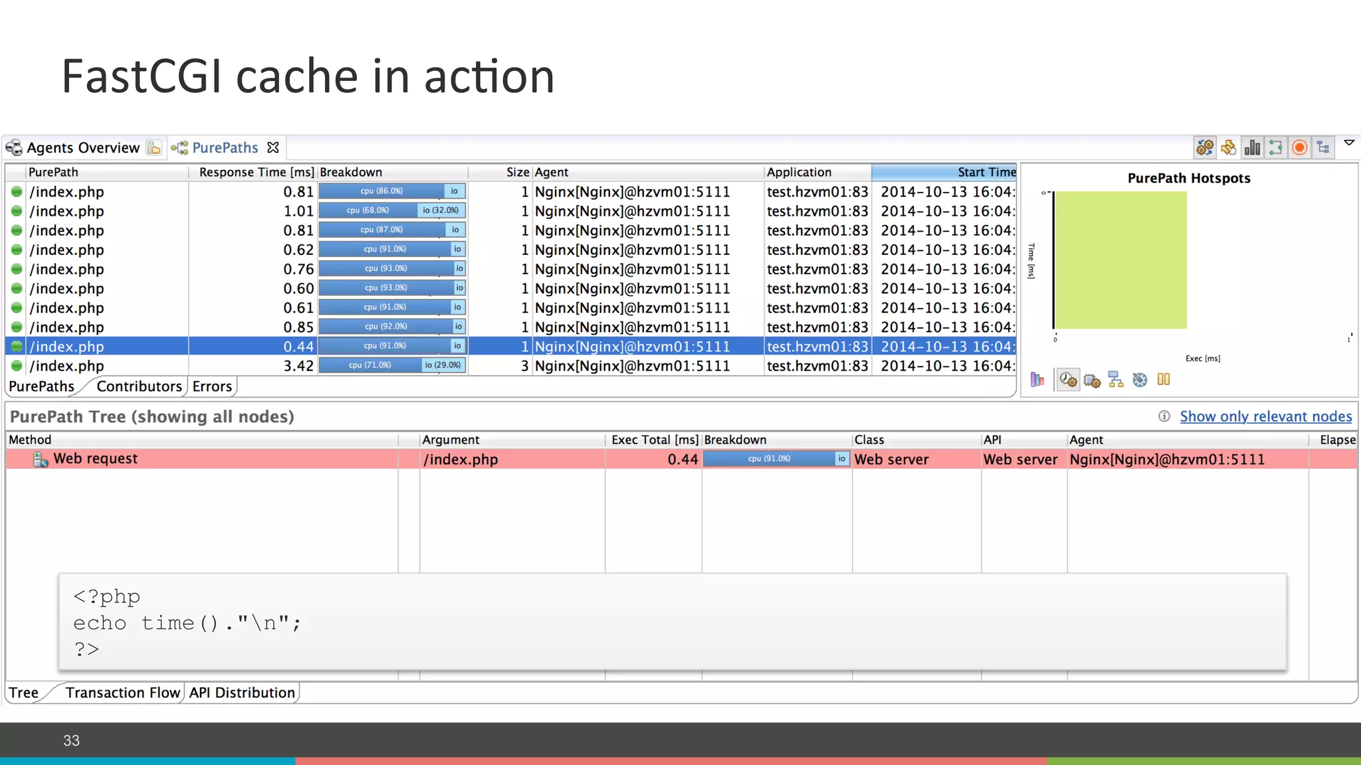Open the API Distribution tab

point(242,693)
